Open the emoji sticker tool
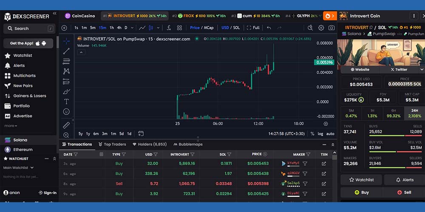Screen dimensions: 425x212 [66, 112]
